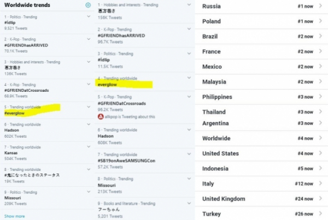
Task: Expand options for #SB19onAweSAMSUNGCon trend
Action: (x=189, y=154)
